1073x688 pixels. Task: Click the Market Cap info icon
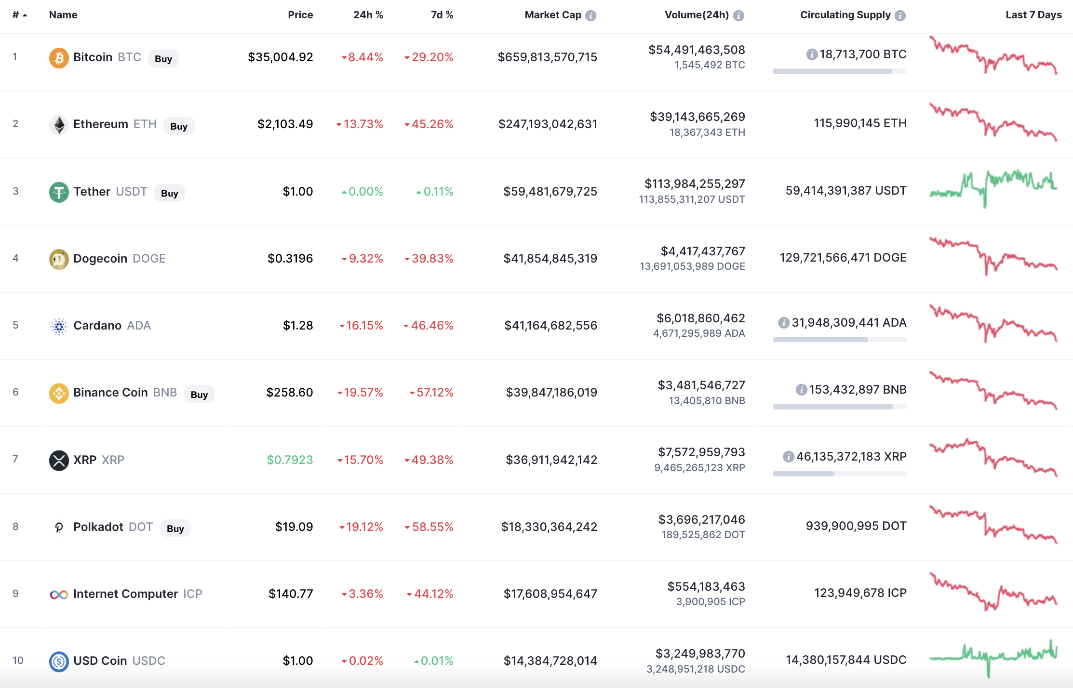pos(591,16)
